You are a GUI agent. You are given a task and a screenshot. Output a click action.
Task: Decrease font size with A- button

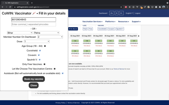121,13
